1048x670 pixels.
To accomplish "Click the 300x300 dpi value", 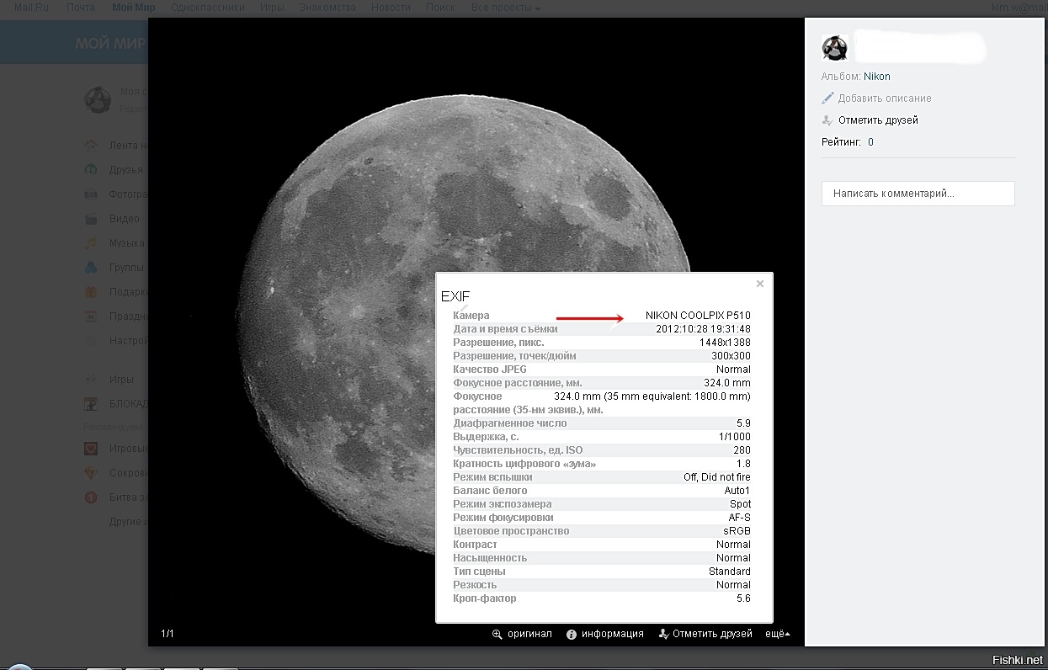I will [731, 356].
